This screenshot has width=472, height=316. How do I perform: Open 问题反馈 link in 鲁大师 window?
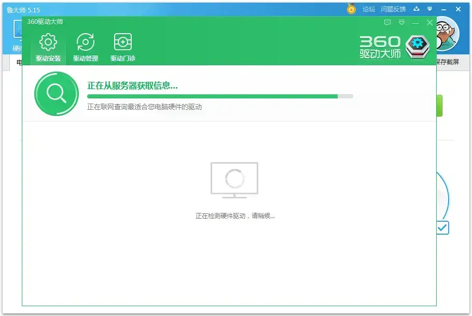coord(393,9)
